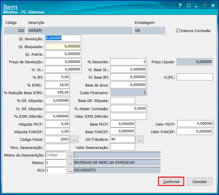Click the Alíquota FUNCEP field
This screenshot has height=195, width=219.
coord(57,131)
